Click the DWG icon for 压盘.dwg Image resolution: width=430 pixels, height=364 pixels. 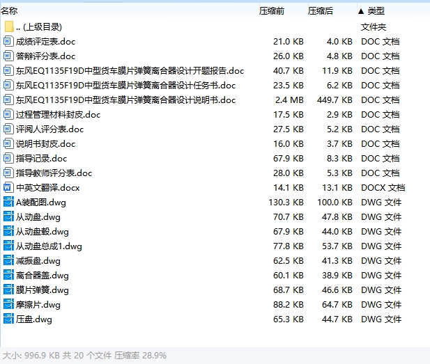click(x=8, y=319)
